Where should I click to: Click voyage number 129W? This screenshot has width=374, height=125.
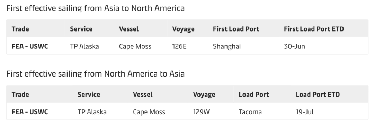(x=201, y=112)
